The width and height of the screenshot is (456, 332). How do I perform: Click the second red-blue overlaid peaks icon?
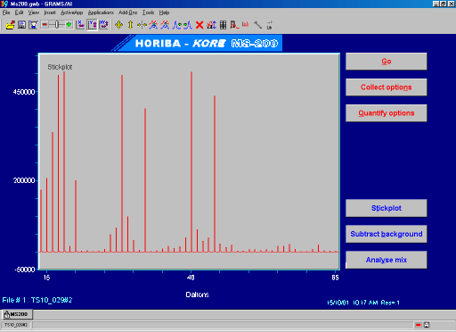[165, 25]
